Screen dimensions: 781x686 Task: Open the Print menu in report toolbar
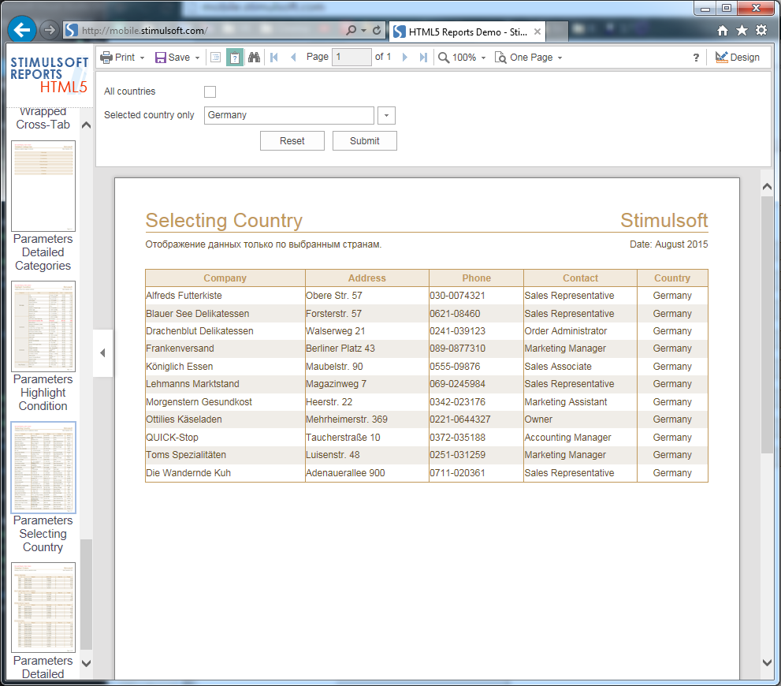122,58
